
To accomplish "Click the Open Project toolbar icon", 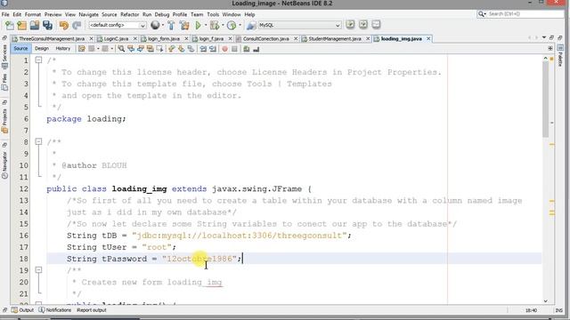I will pos(35,25).
